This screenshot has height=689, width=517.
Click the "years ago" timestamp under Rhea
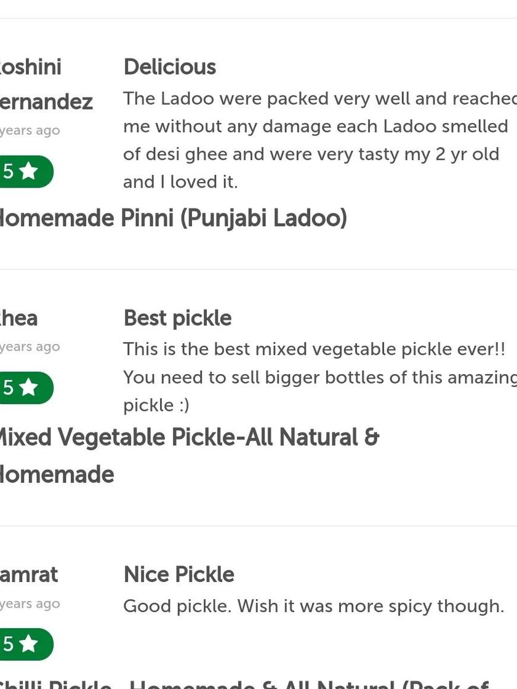click(x=30, y=347)
